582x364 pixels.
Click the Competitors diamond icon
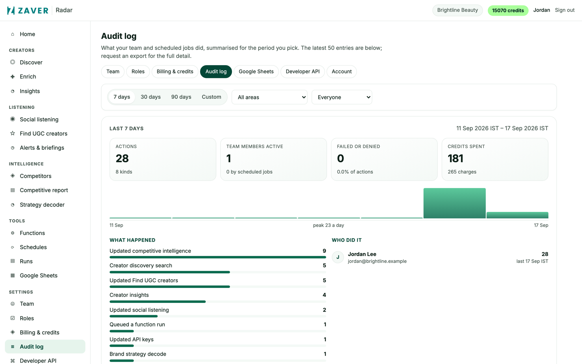13,176
